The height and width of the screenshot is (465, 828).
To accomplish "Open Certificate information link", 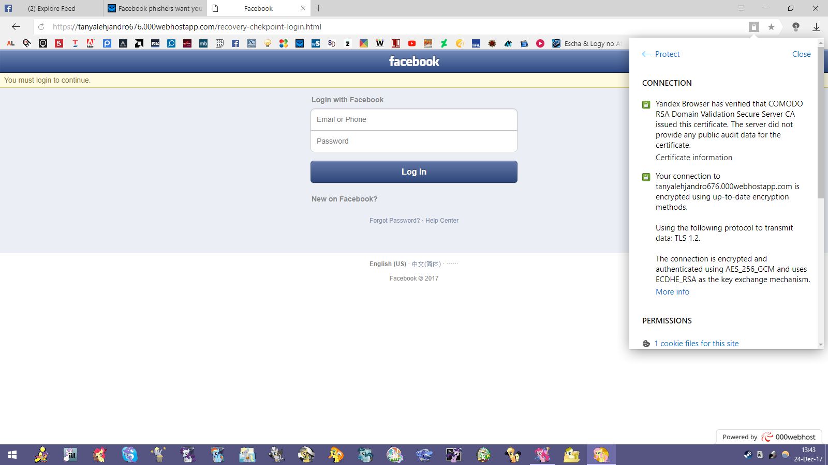I will click(x=694, y=158).
